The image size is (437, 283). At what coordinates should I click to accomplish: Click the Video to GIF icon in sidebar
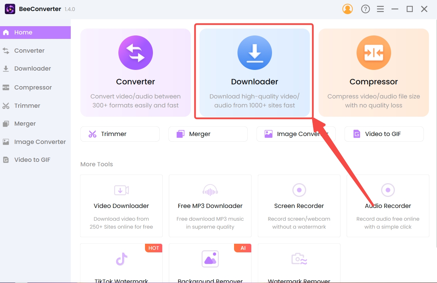pyautogui.click(x=6, y=160)
